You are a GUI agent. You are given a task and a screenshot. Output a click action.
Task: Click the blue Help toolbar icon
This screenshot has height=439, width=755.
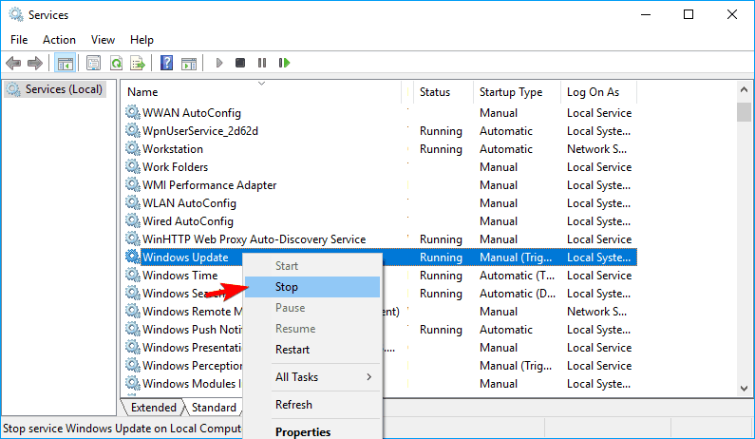click(x=166, y=63)
